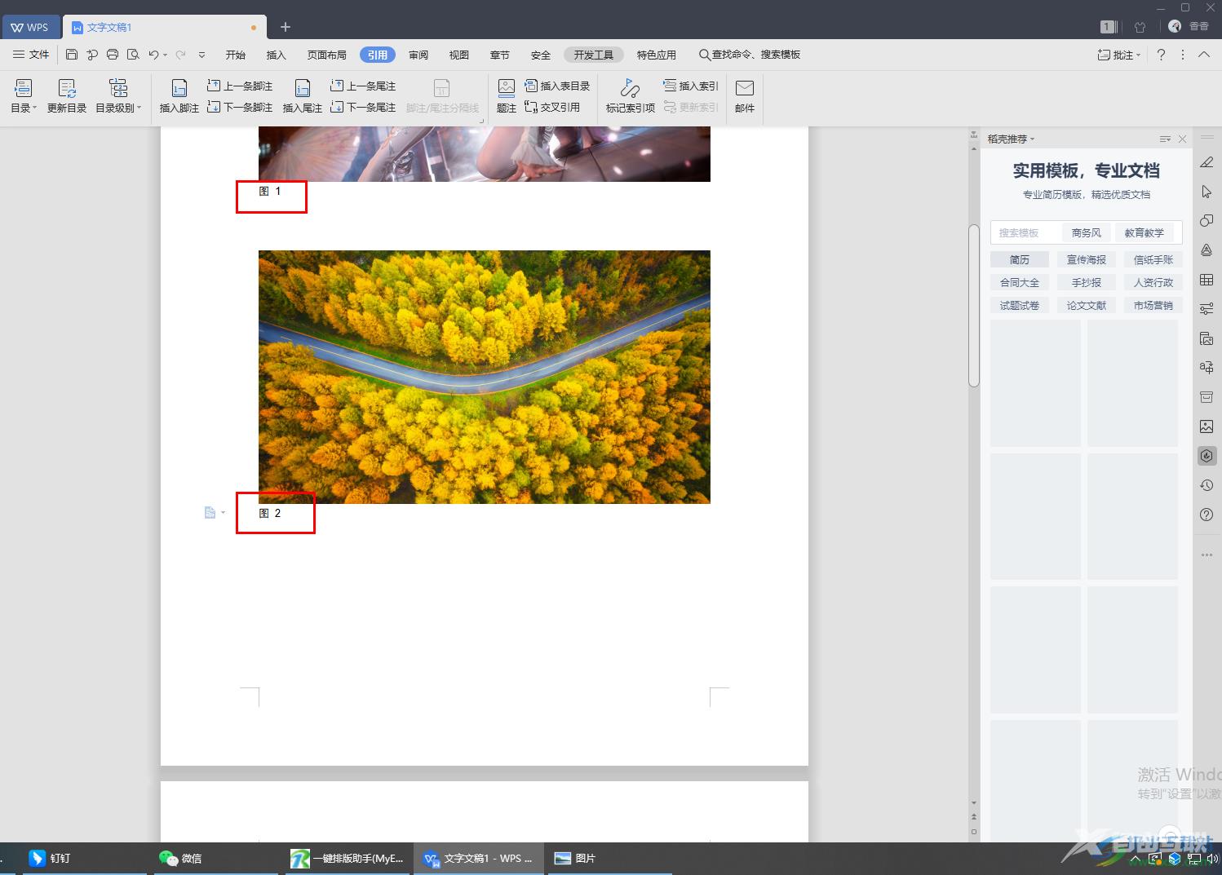Screen dimensions: 1222x875
Task: Select the 文字文稿1 document tab
Action: point(164,27)
